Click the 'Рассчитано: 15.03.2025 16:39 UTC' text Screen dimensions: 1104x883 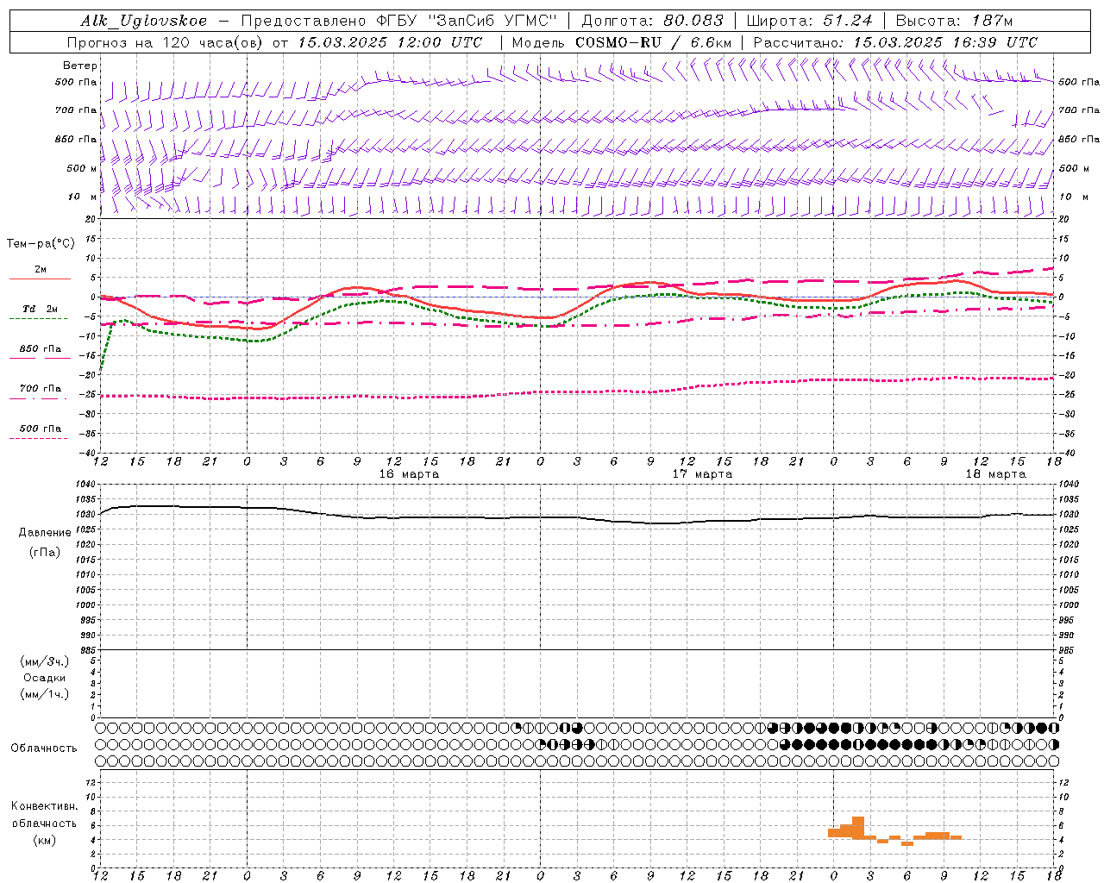tap(895, 42)
